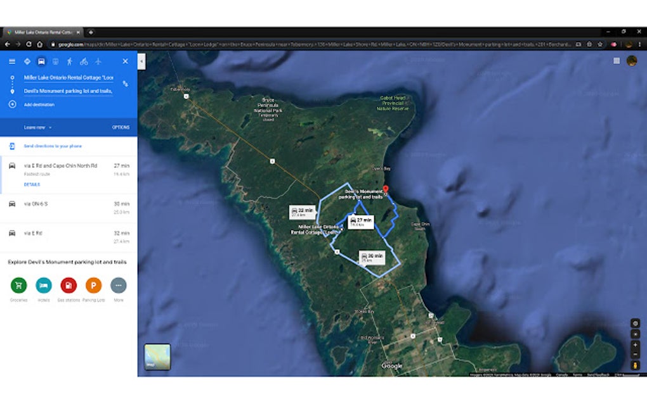
Task: Open the Hotels search
Action: click(43, 286)
